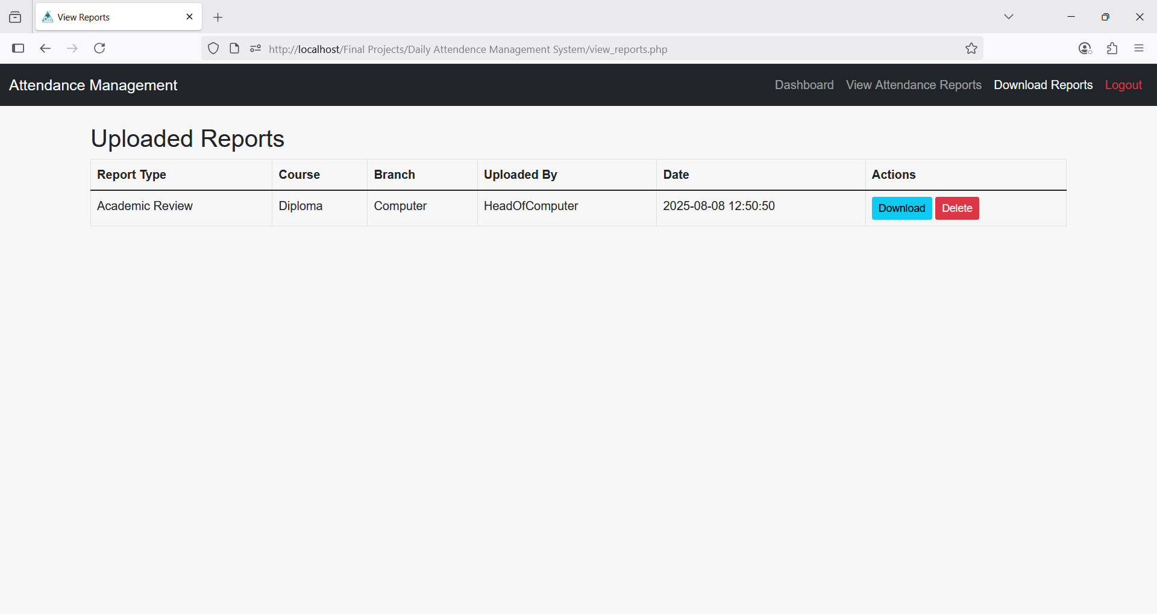Reload the current page
This screenshot has height=614, width=1157.
[x=99, y=48]
